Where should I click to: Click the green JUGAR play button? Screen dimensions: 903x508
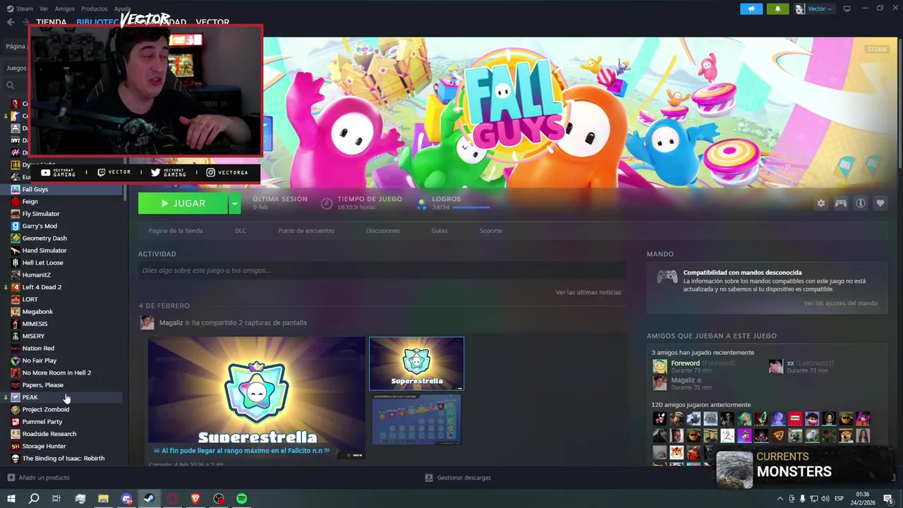183,203
